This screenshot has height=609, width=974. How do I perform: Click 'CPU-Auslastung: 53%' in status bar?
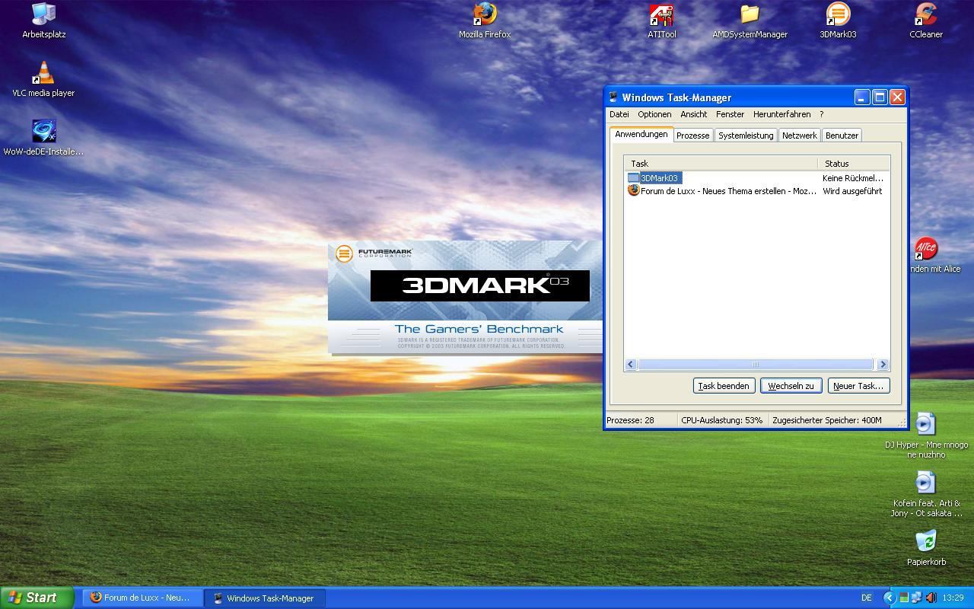(x=721, y=420)
